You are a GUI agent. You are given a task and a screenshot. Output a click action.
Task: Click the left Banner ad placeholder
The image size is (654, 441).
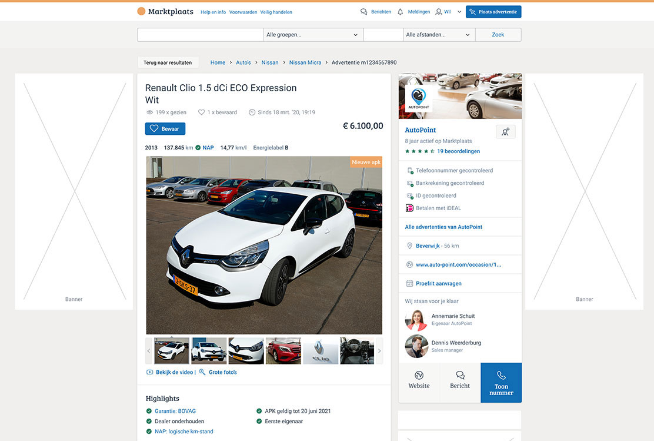pyautogui.click(x=74, y=192)
